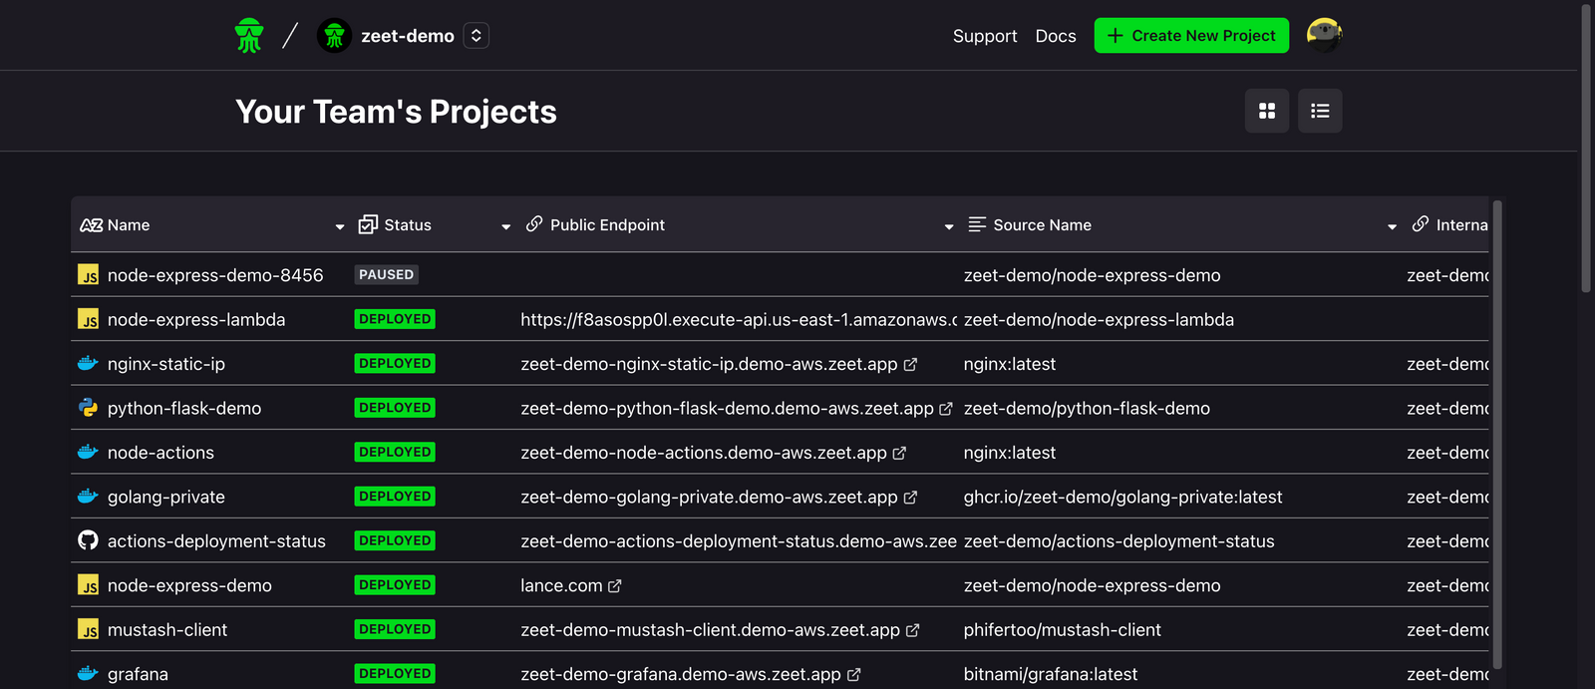Open nginx-static-ip endpoint external link icon
Image resolution: width=1595 pixels, height=689 pixels.
[x=910, y=365]
